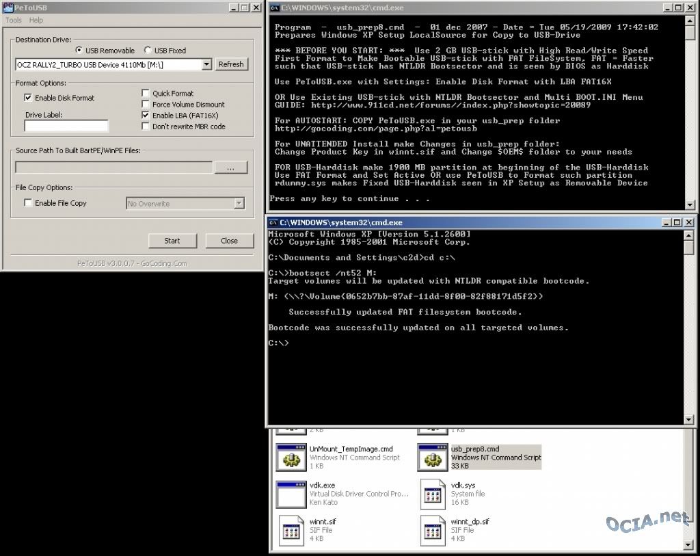Click the Drive Label input field

(x=66, y=126)
